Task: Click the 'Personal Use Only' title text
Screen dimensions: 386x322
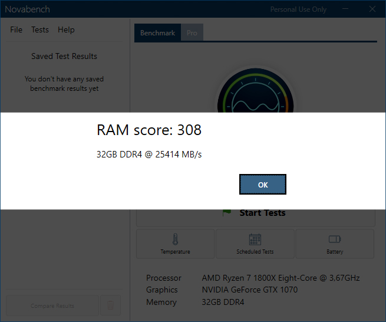Action: (x=298, y=9)
